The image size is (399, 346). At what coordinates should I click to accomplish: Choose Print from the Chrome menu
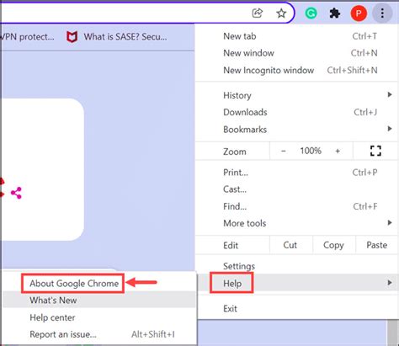click(296, 173)
